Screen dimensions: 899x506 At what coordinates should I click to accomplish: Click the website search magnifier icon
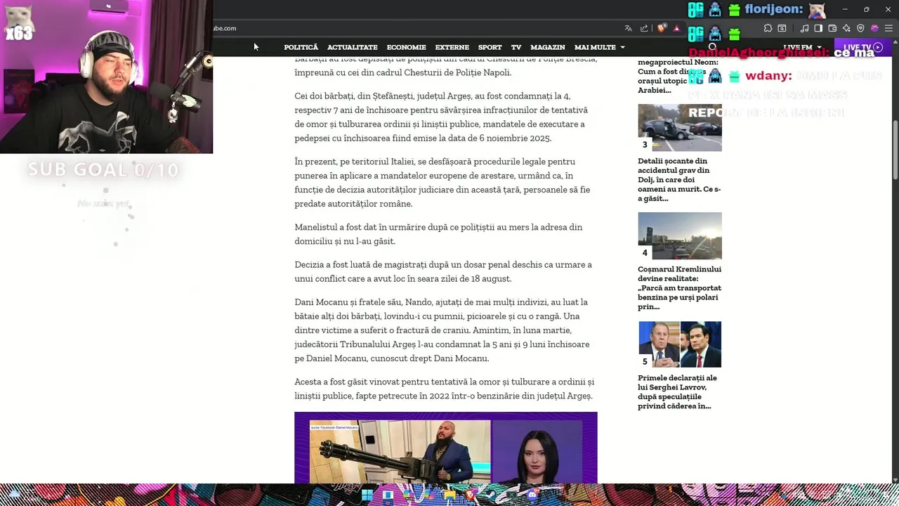(712, 47)
